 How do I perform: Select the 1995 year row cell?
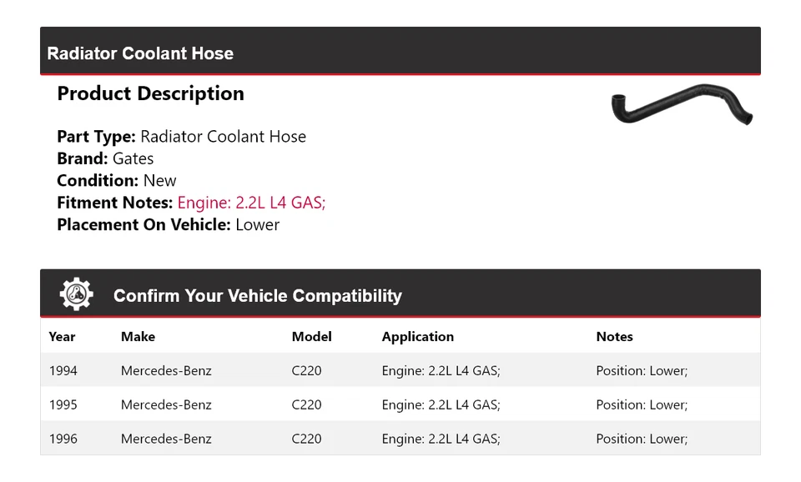click(x=63, y=405)
